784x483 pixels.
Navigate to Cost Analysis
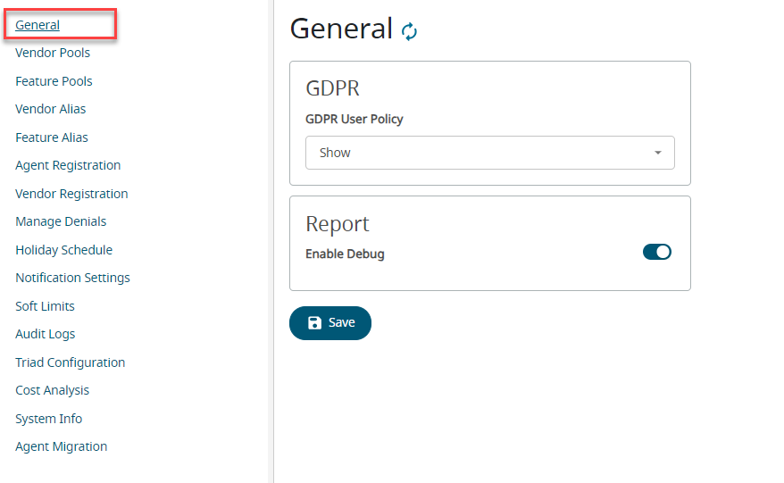(52, 390)
